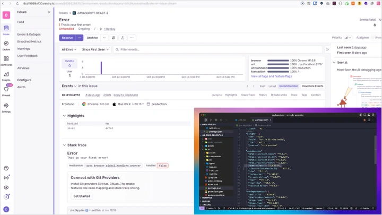Go to previous event arrow
The width and height of the screenshot is (382, 215).
pos(248,86)
